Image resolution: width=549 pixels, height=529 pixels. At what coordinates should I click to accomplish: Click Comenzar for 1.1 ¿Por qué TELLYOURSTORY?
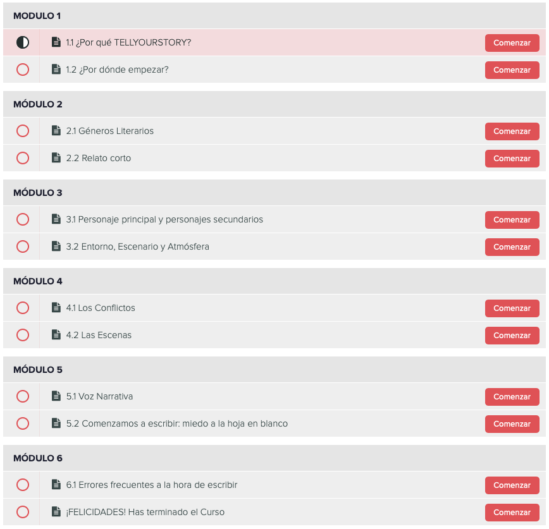click(512, 43)
